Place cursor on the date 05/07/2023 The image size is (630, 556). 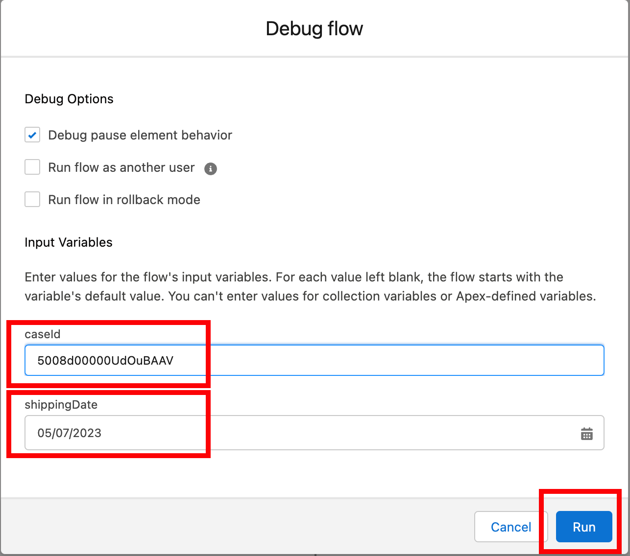pyautogui.click(x=70, y=433)
